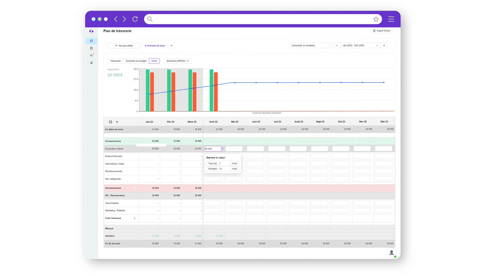Image resolution: width=492 pixels, height=276 pixels.
Task: Open the Scénarios affichés dropdown
Action: point(177,61)
